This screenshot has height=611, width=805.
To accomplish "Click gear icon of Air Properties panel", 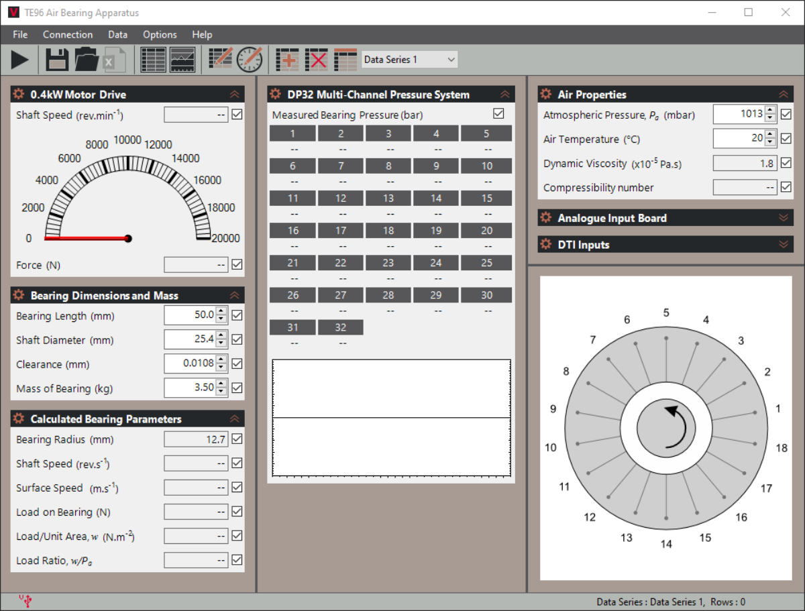I will point(546,95).
